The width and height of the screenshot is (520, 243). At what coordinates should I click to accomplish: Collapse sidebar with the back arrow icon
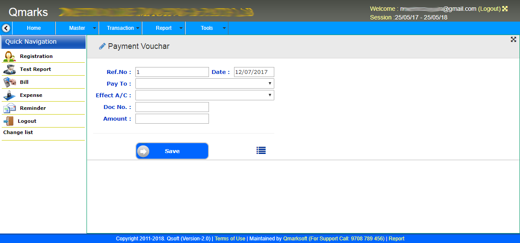point(6,28)
